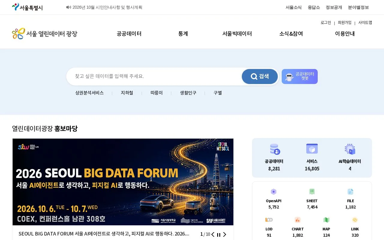Open the 정보공개 top link
The width and height of the screenshot is (384, 240).
pos(334,7)
